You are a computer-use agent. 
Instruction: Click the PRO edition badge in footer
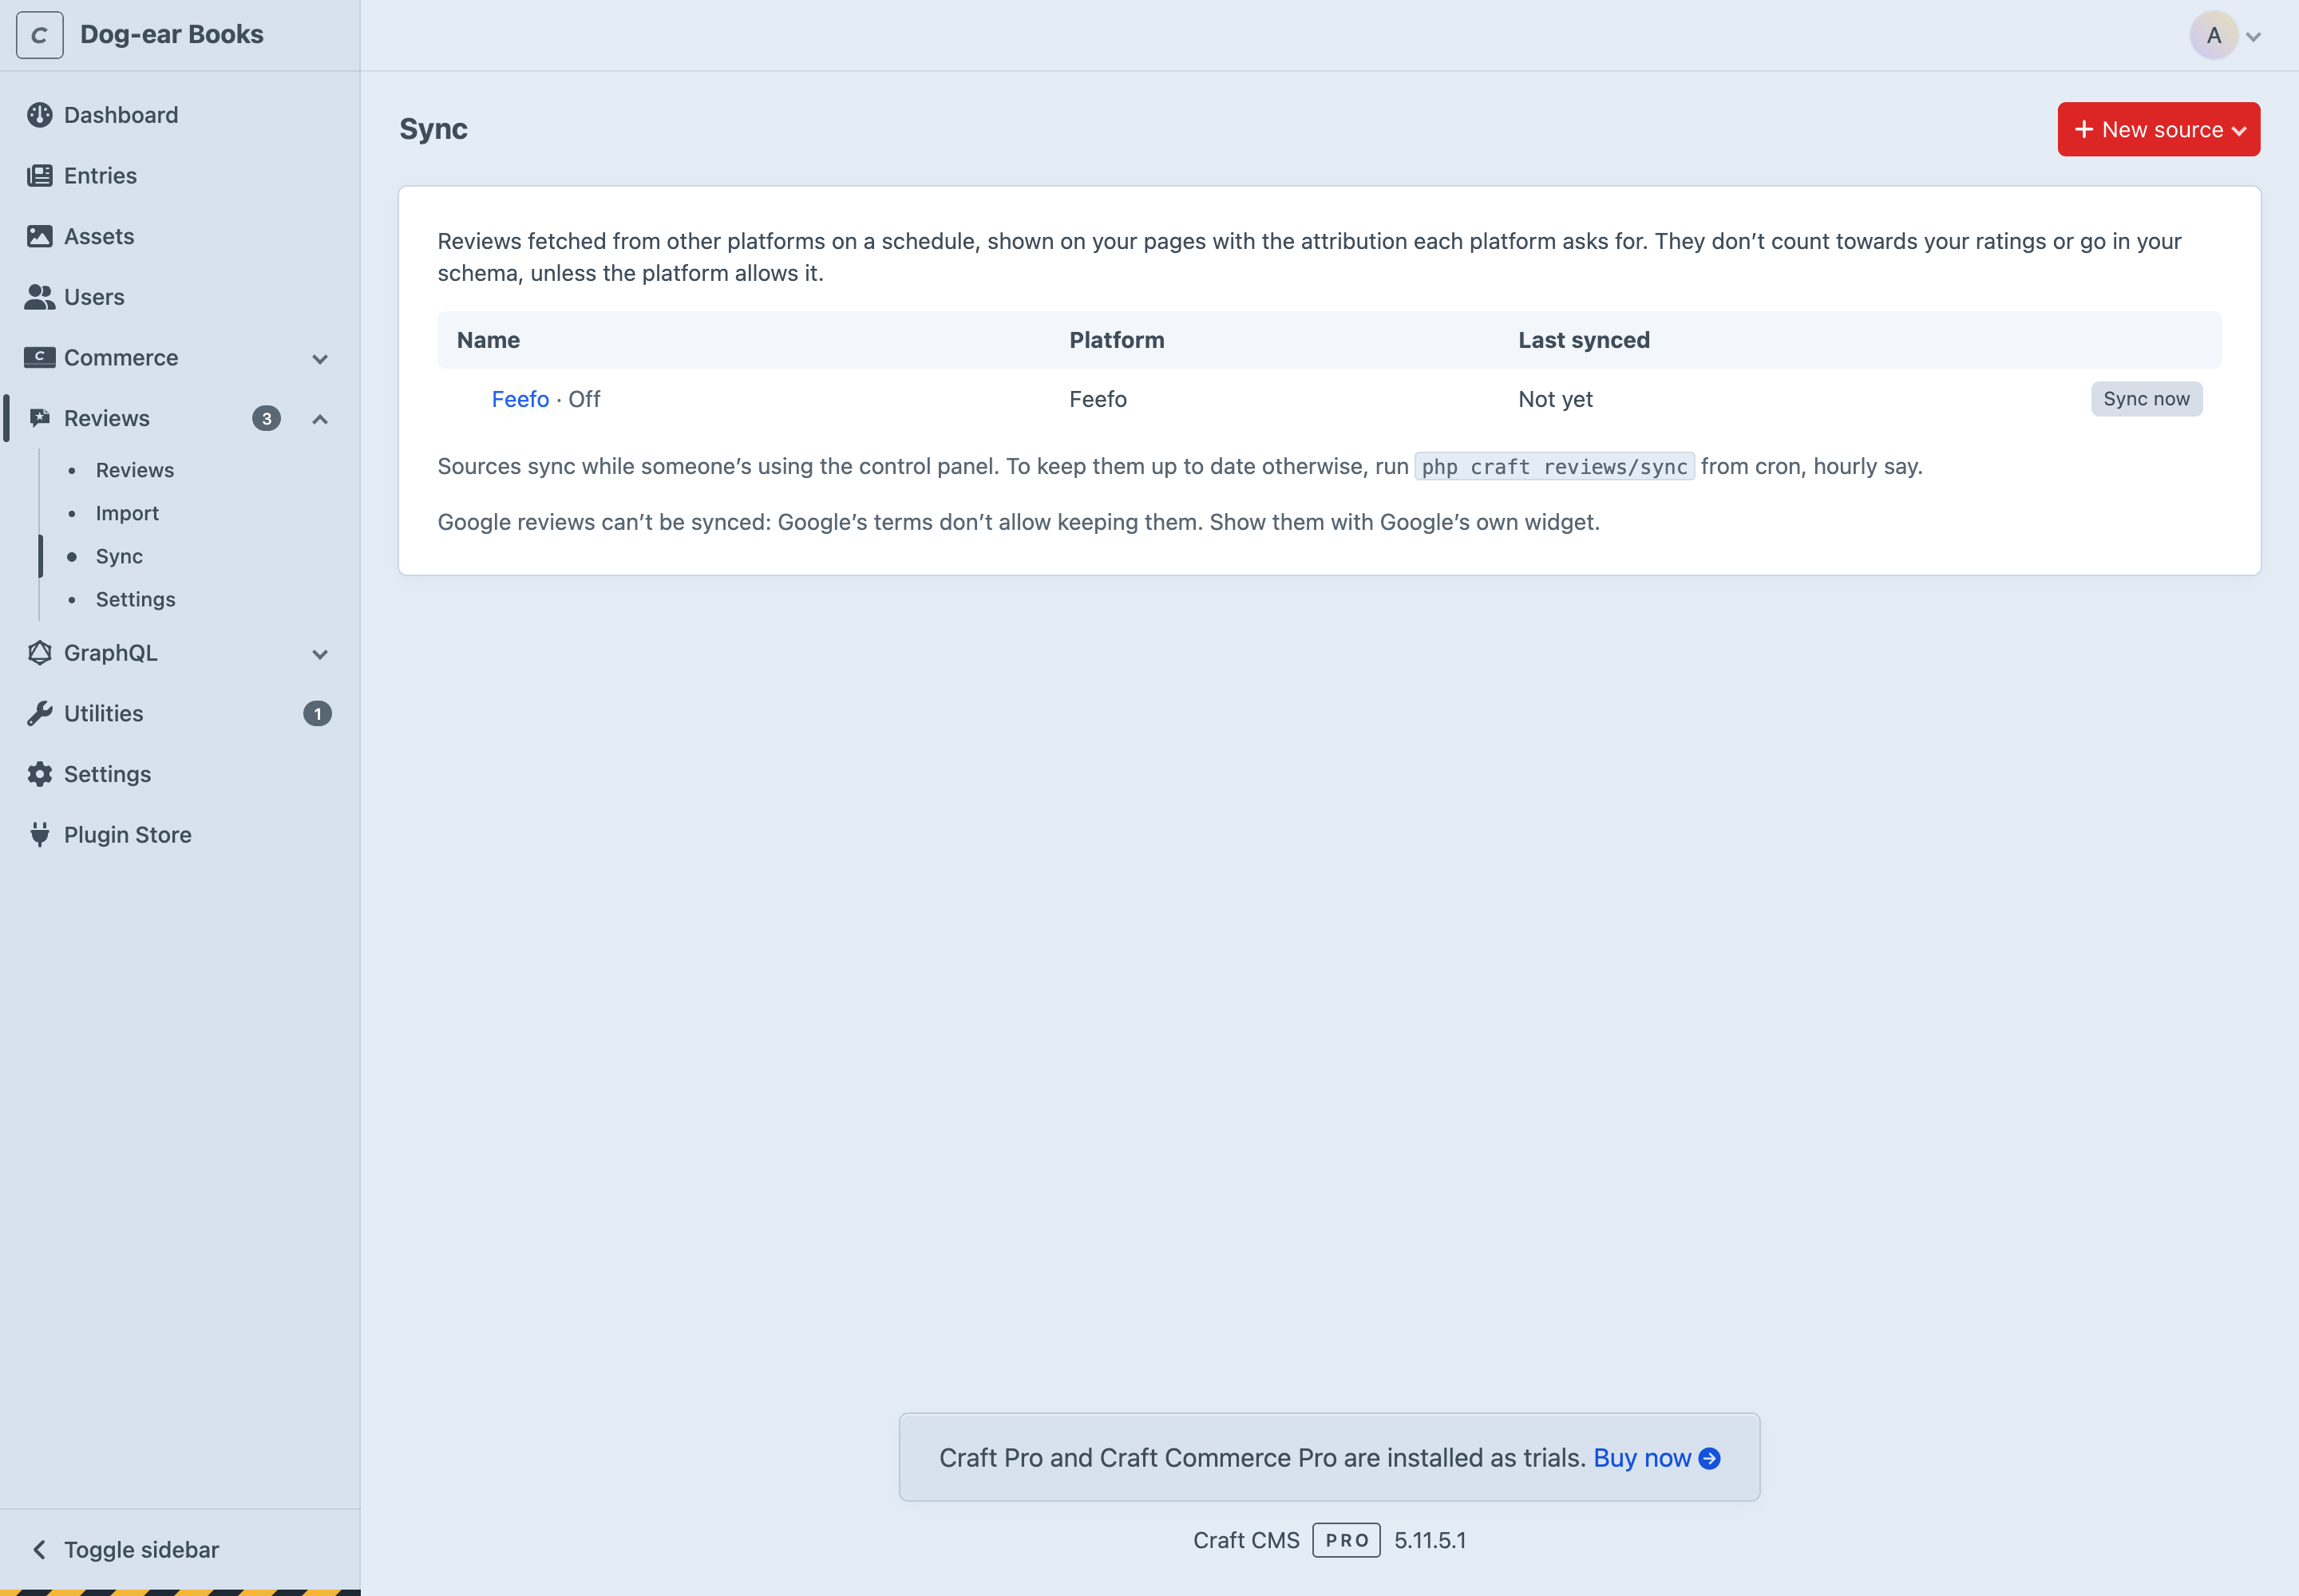pyautogui.click(x=1347, y=1540)
